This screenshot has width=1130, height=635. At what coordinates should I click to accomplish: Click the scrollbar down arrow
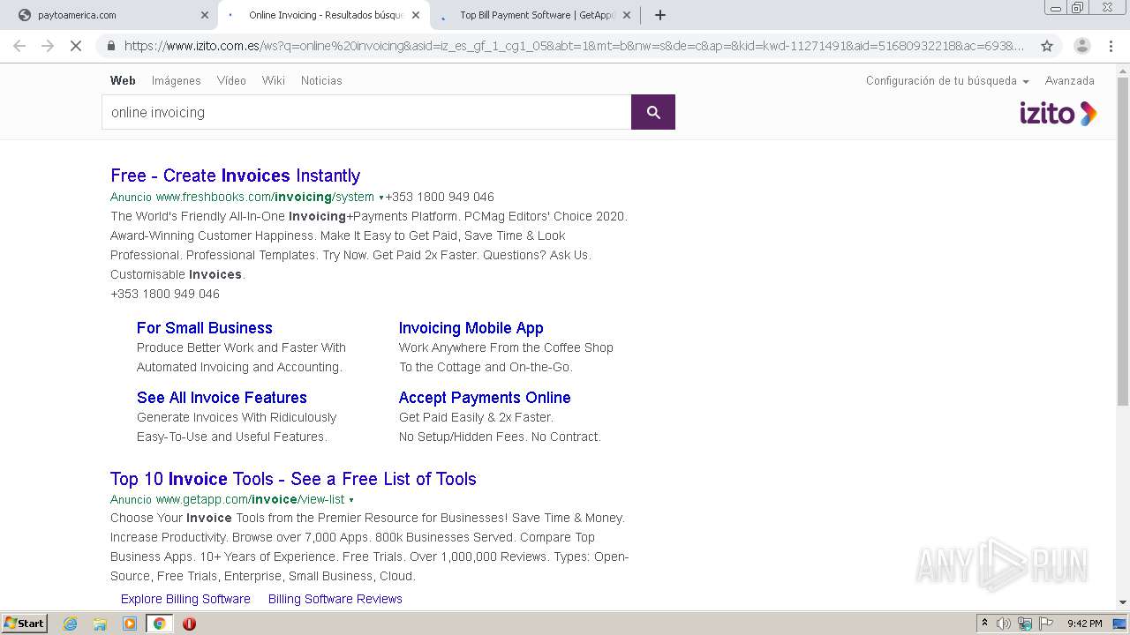pyautogui.click(x=1123, y=602)
